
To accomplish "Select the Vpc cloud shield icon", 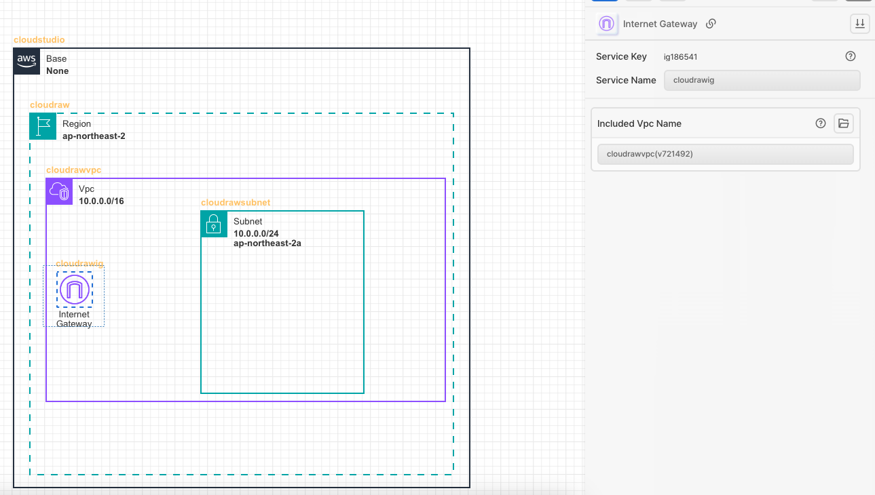I will (60, 191).
